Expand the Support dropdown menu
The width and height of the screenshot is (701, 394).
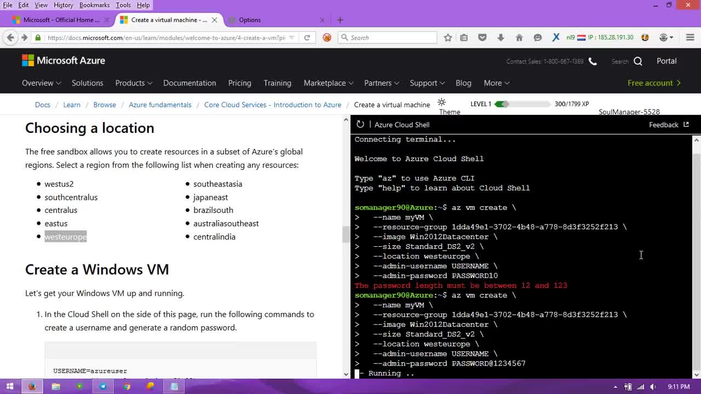(427, 83)
